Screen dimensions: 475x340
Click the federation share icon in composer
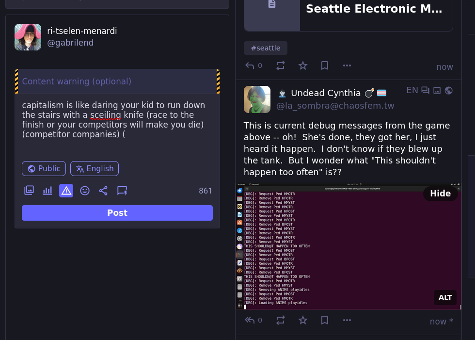tap(103, 191)
